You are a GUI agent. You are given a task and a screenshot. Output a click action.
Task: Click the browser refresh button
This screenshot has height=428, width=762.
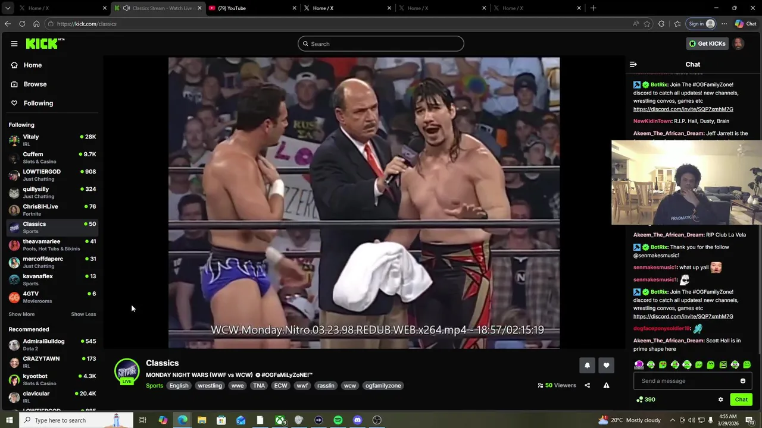[x=22, y=24]
